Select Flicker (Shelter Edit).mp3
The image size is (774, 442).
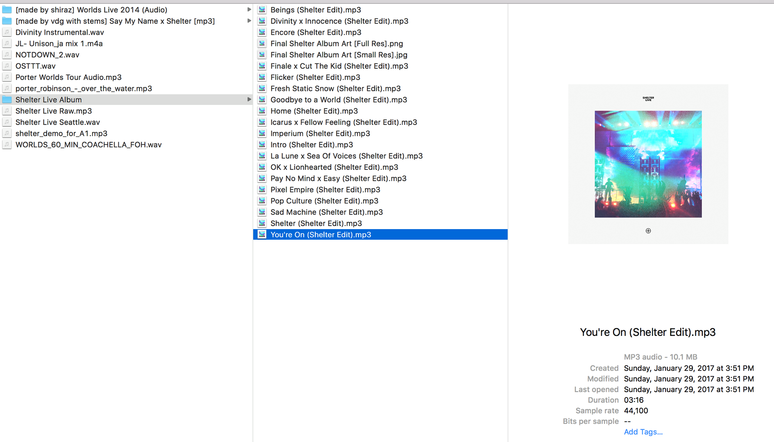(x=315, y=77)
